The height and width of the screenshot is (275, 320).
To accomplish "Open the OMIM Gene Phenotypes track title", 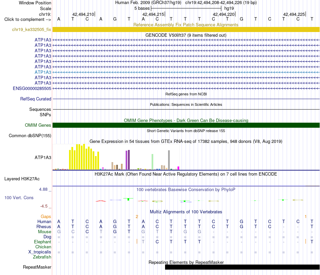I will pos(186,120).
